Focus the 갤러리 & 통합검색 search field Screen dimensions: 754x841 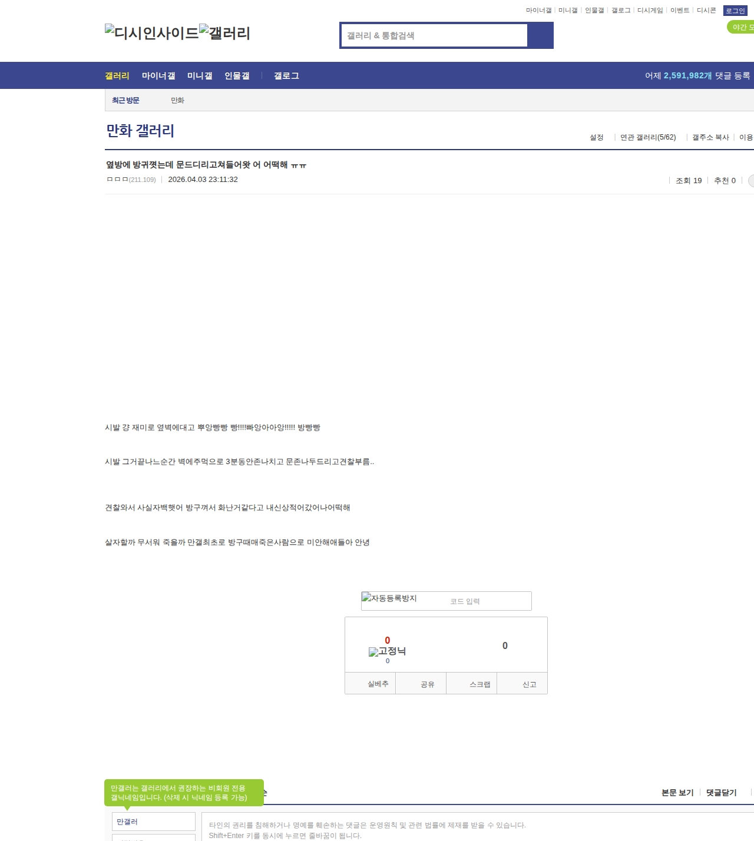point(434,35)
